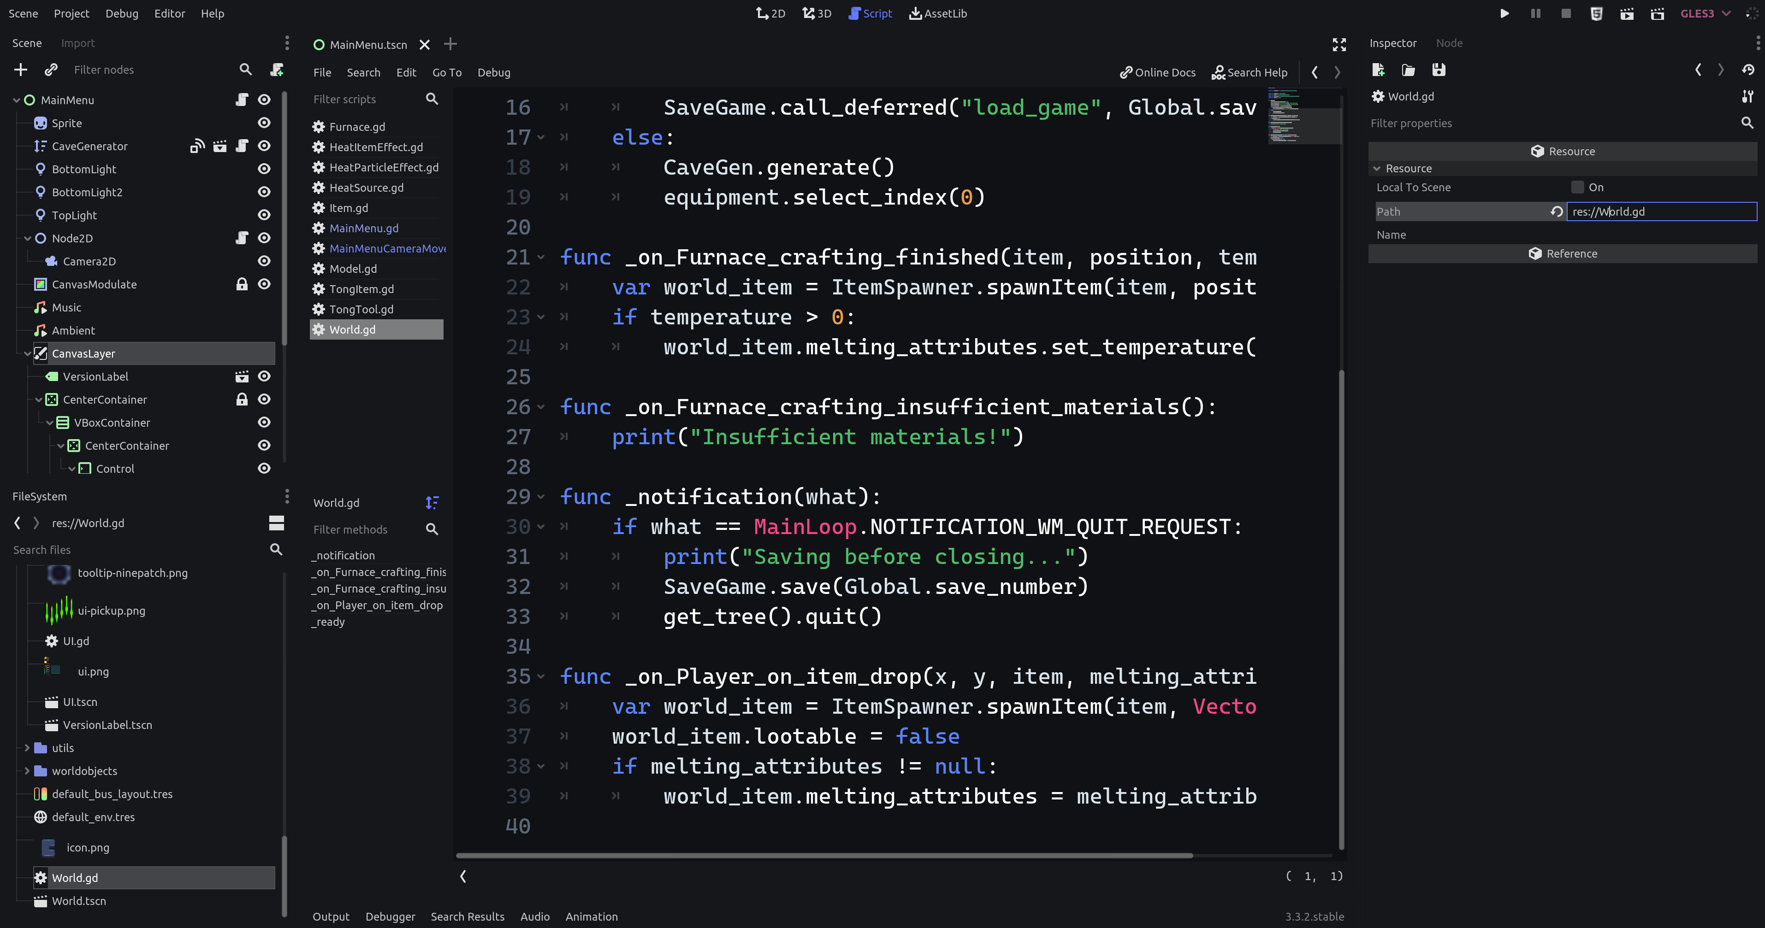
Task: Switch to the Node tab
Action: pos(1448,43)
